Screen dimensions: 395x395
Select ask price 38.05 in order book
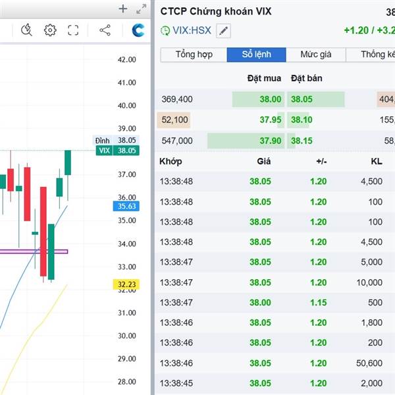(x=302, y=99)
